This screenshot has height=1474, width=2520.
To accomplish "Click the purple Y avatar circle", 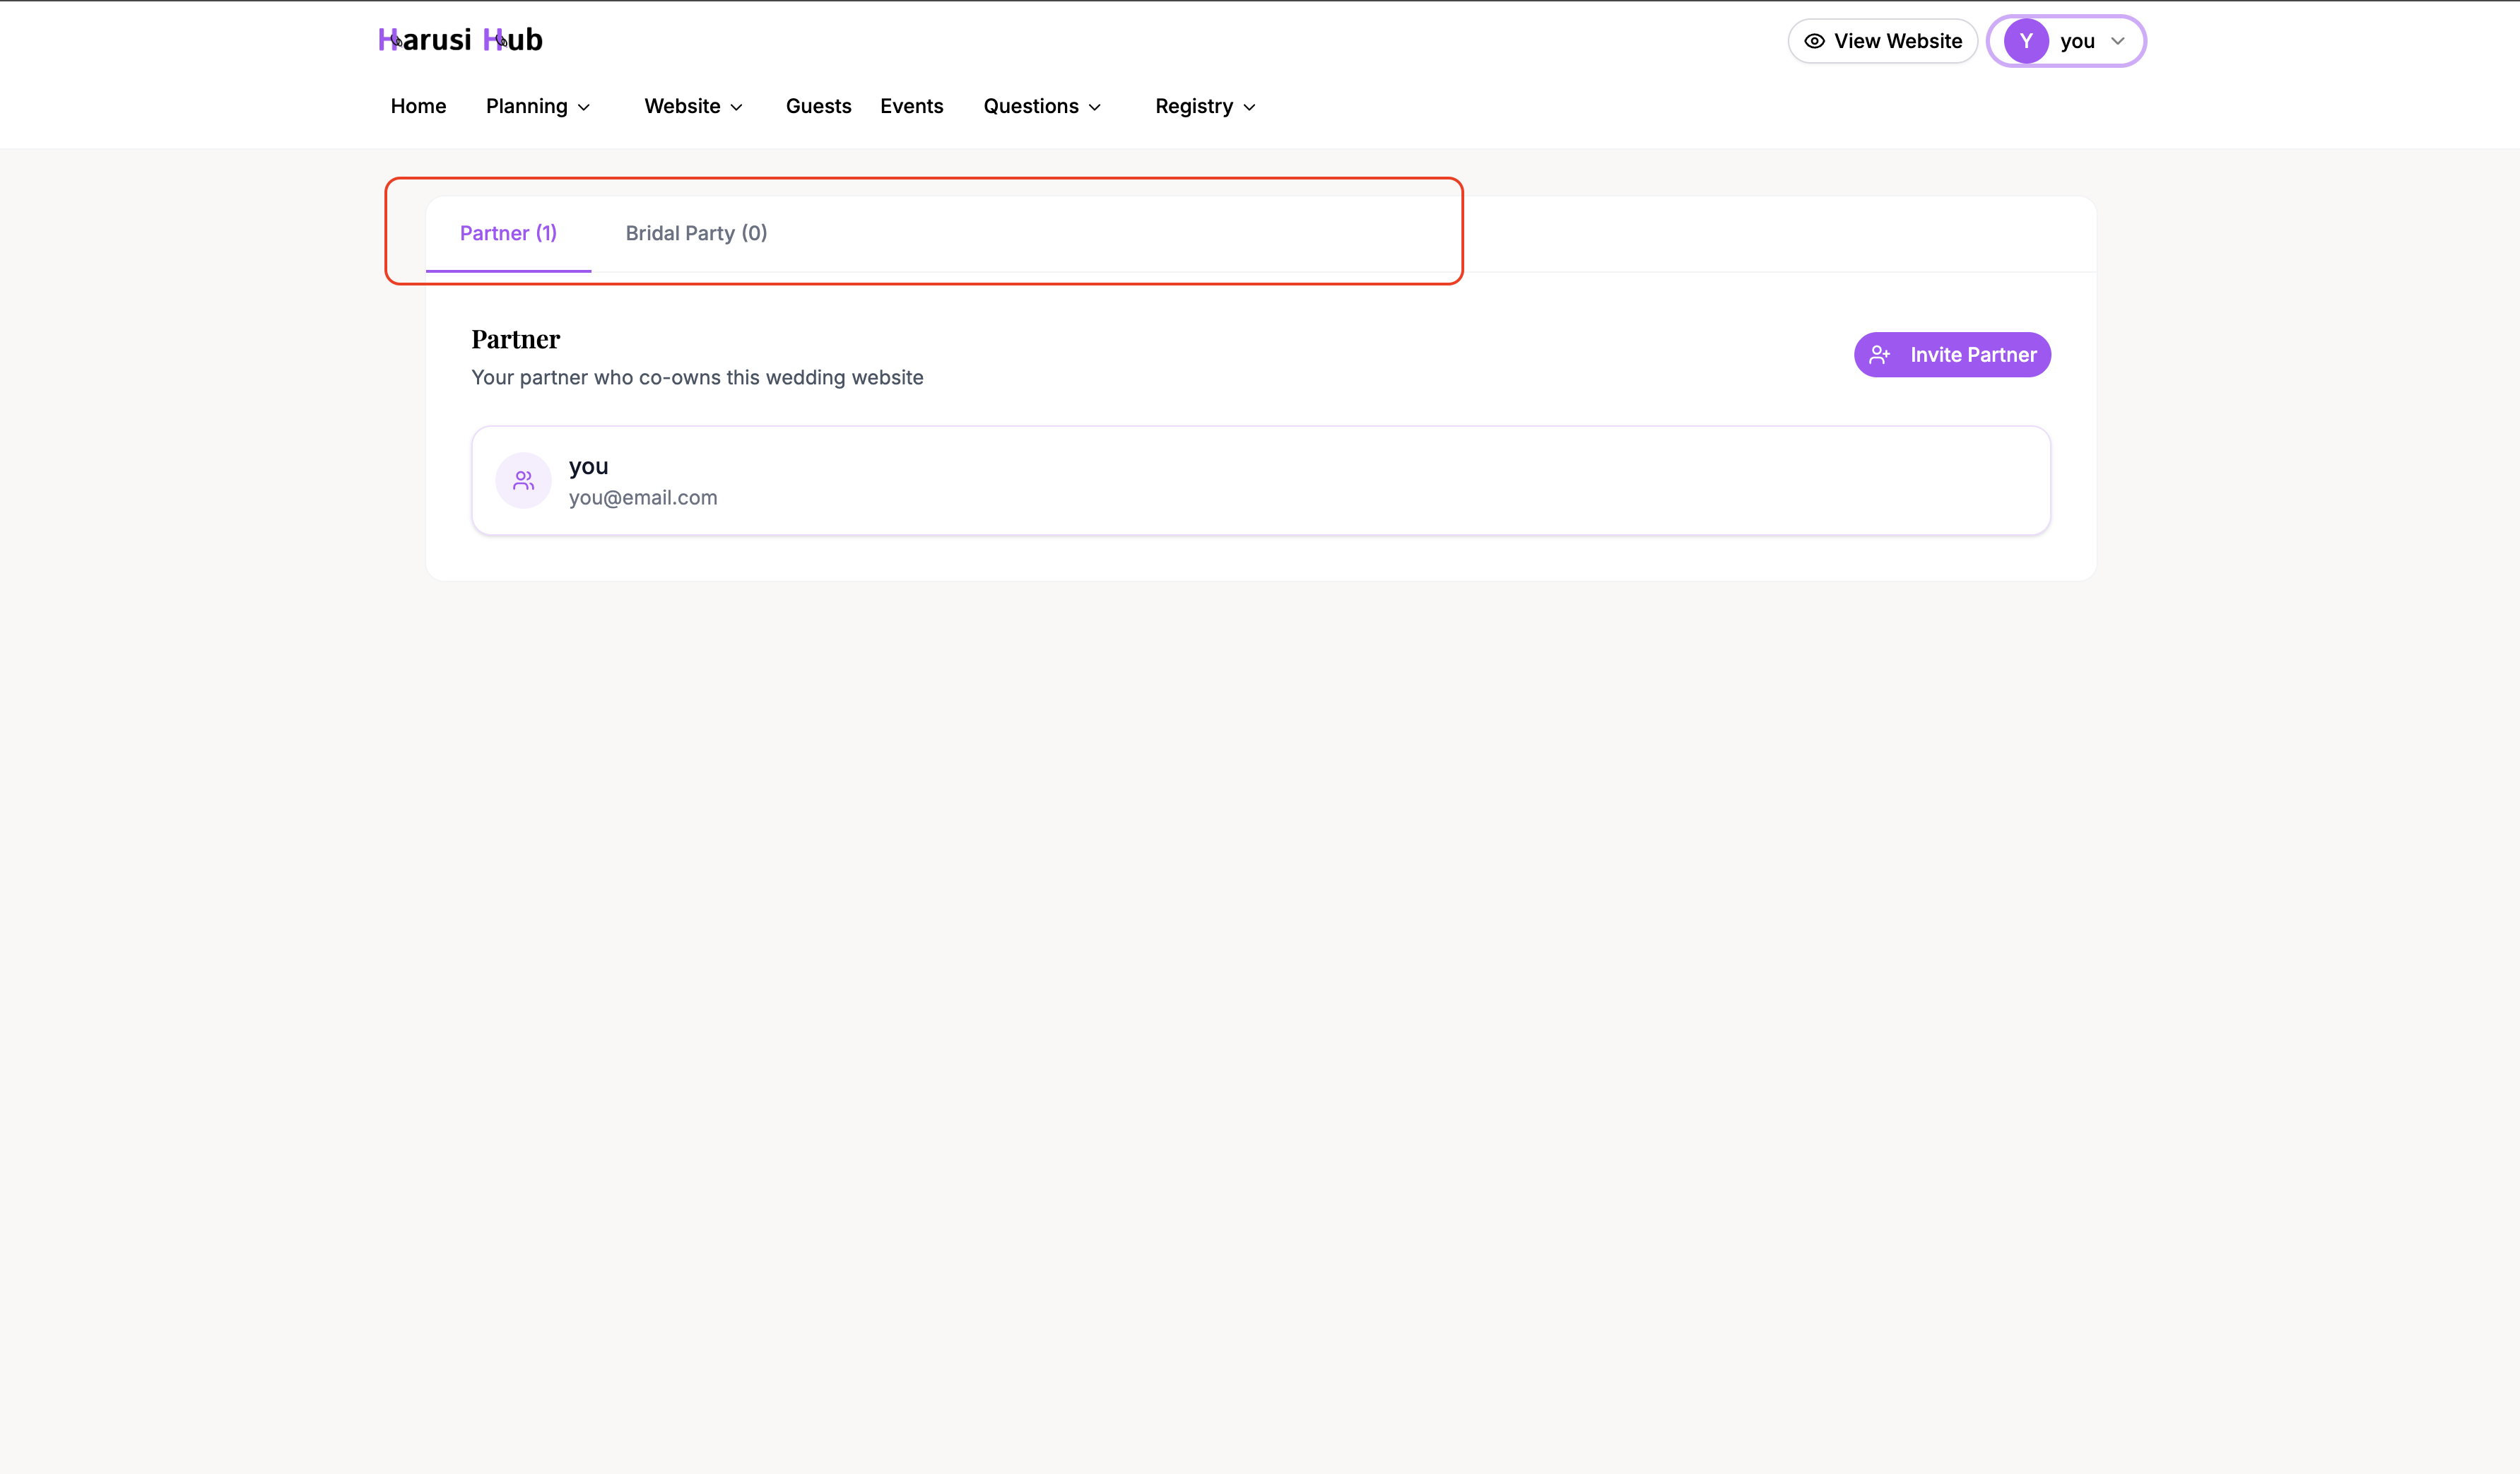I will click(2026, 41).
